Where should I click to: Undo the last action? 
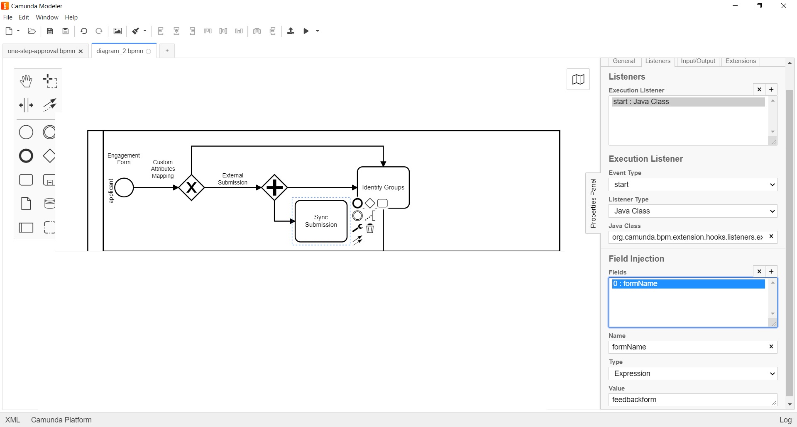83,31
